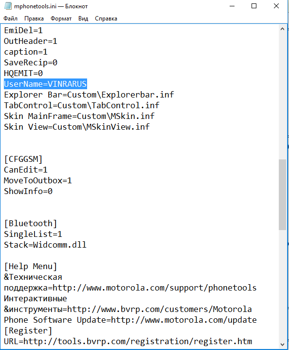
Task: Maximize the Notepad window
Action: point(254,6)
